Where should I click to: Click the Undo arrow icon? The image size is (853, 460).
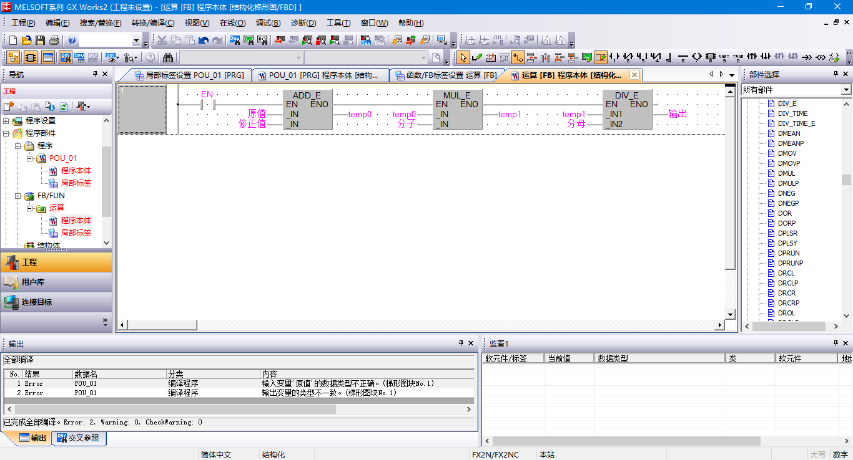[203, 41]
